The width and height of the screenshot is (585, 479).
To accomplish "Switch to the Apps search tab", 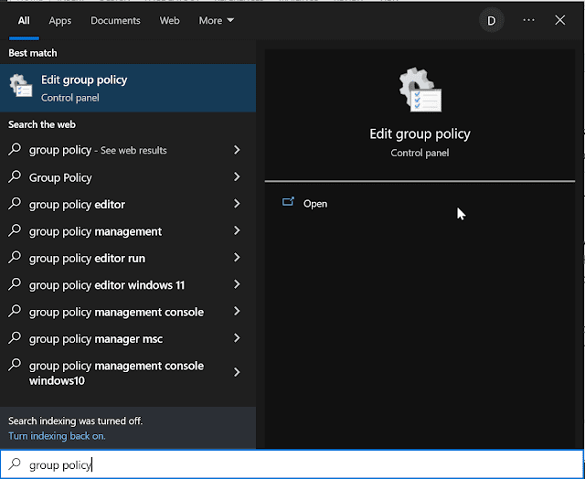I will (59, 20).
